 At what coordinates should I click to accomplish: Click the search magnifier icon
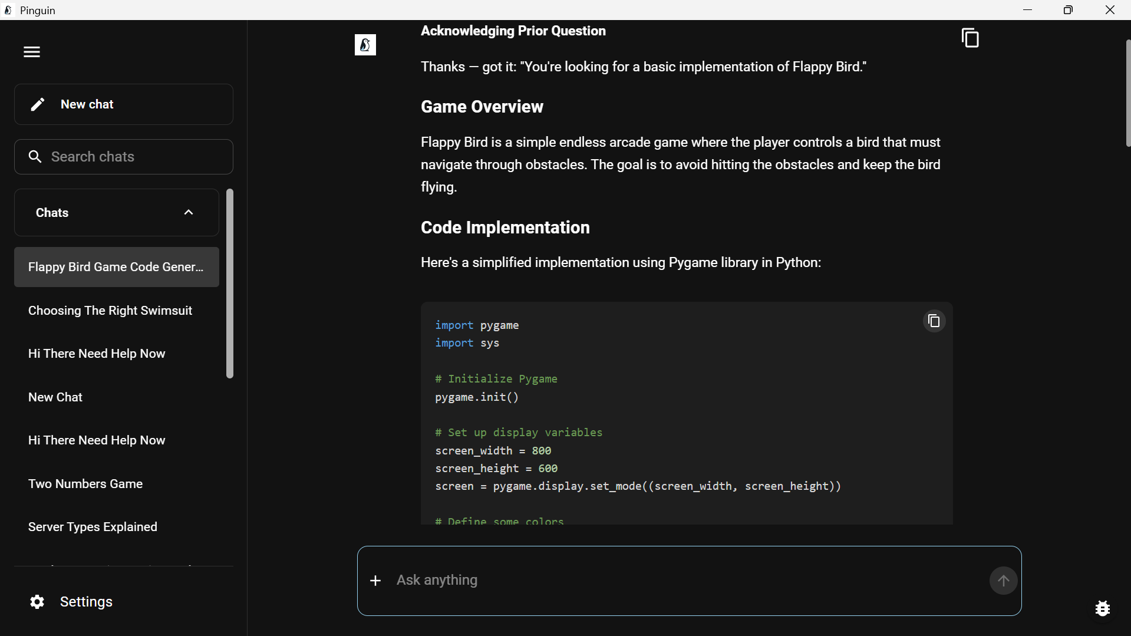[35, 157]
